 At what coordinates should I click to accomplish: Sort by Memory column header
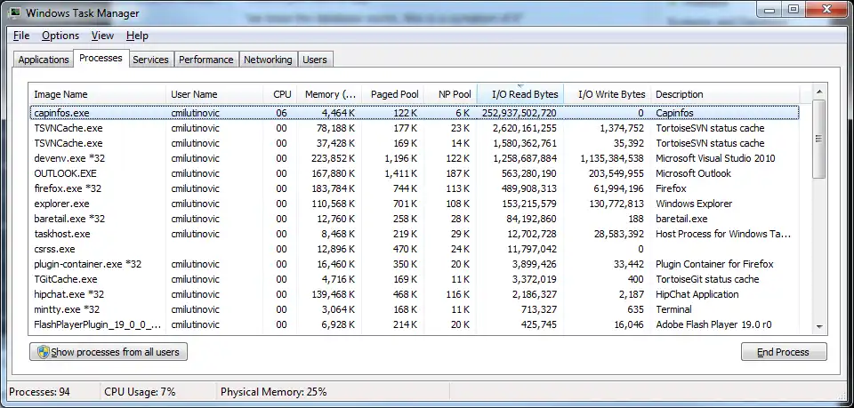329,94
